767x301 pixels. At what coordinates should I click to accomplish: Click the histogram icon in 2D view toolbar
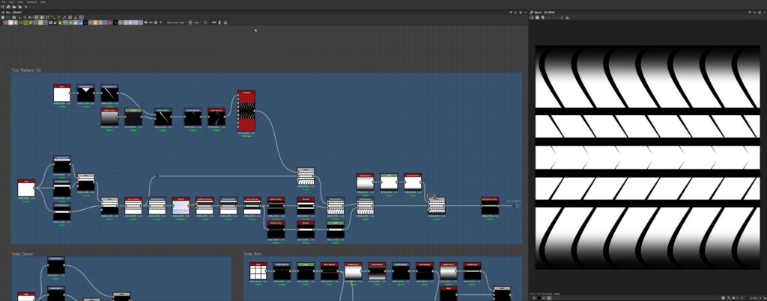pos(567,18)
